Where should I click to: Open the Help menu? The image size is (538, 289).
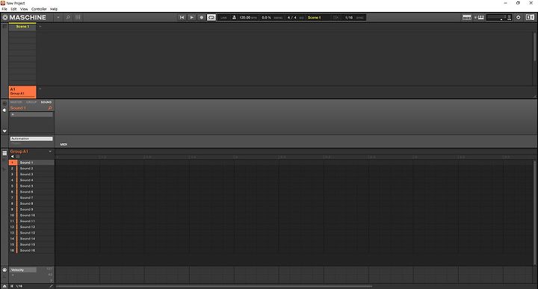[54, 9]
